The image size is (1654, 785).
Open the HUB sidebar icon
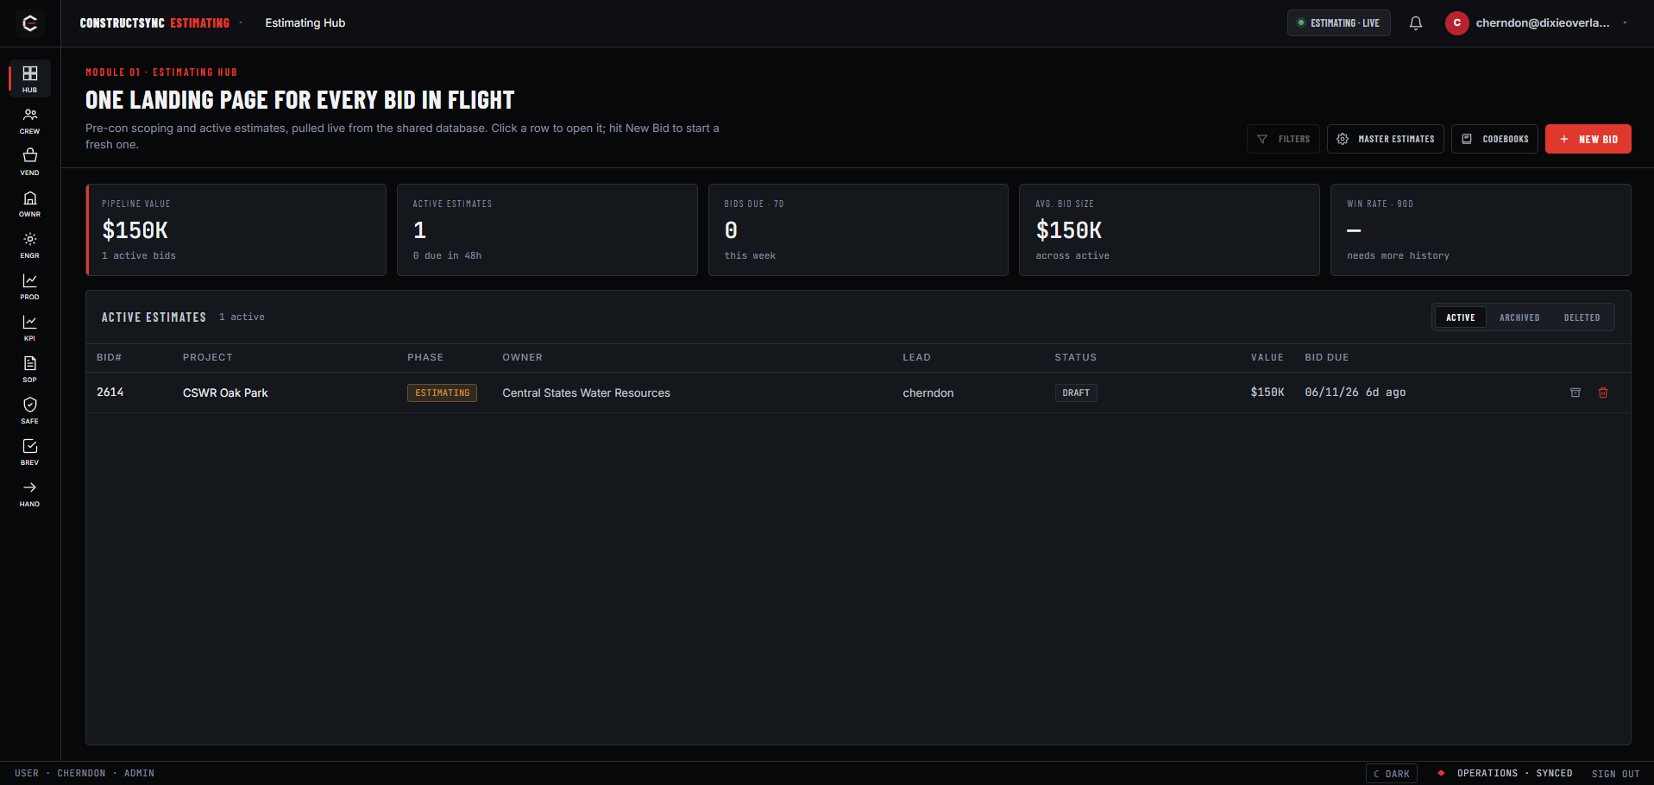29,78
